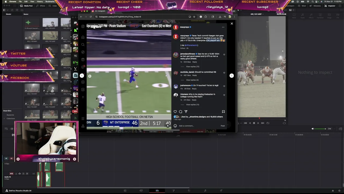Open Metadata panel in Resolve

(x=315, y=6)
